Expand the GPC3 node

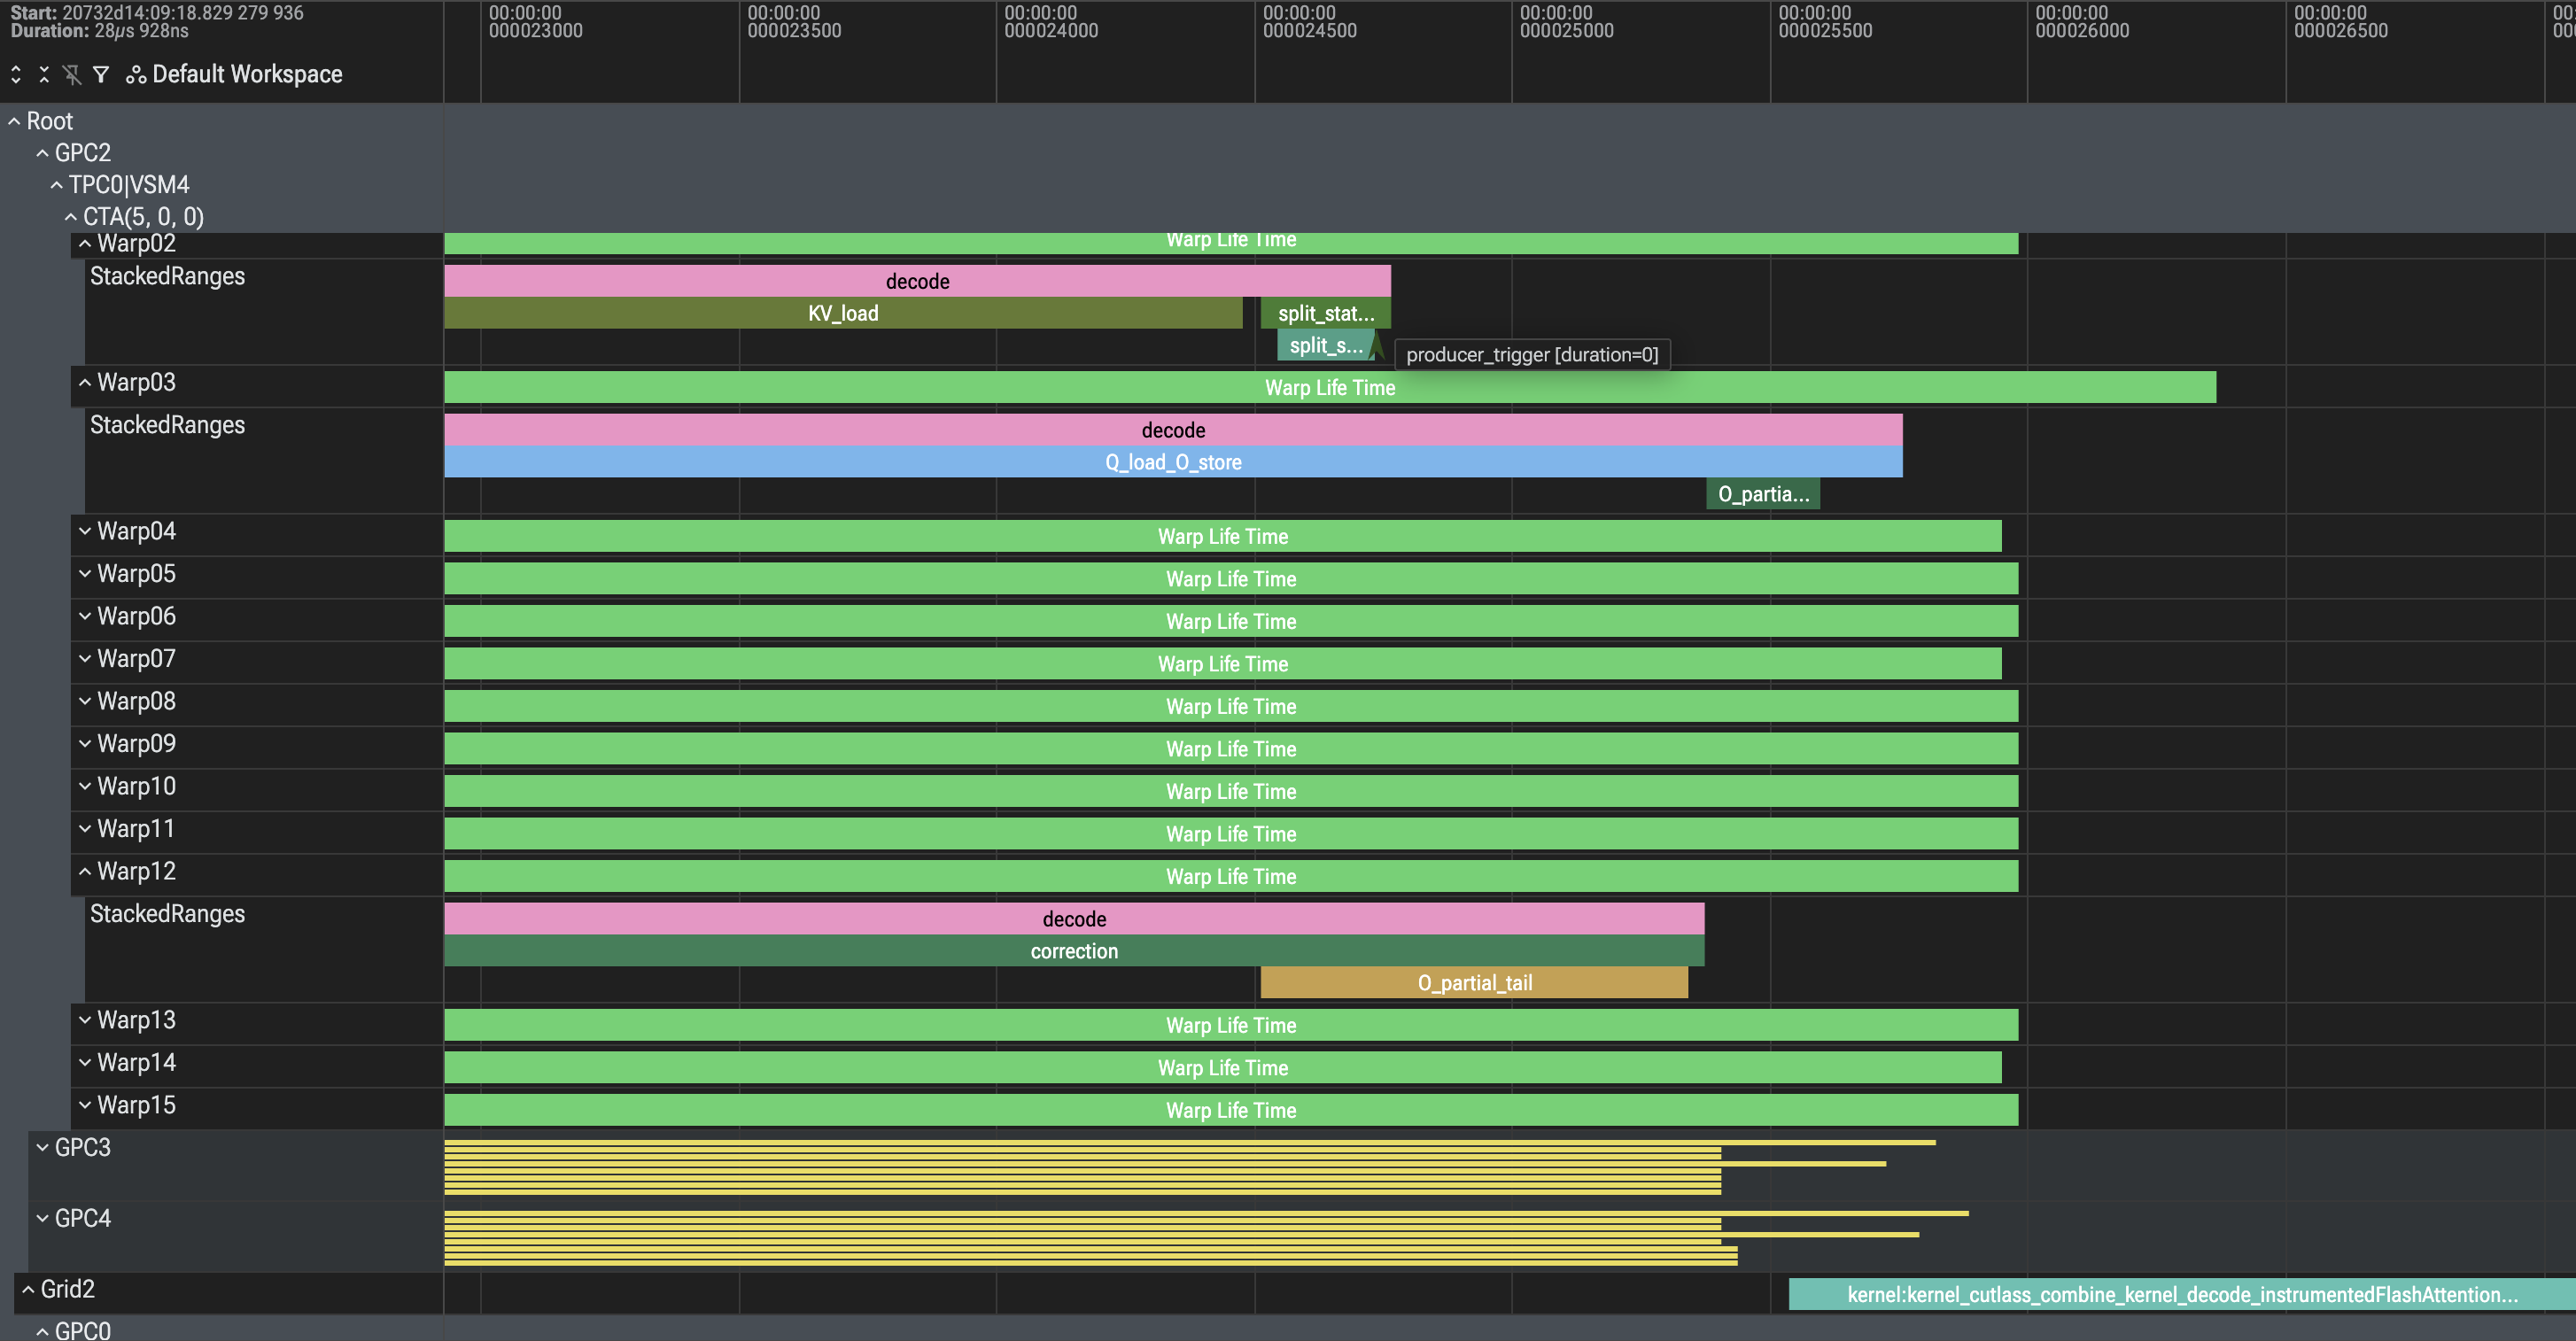(42, 1147)
